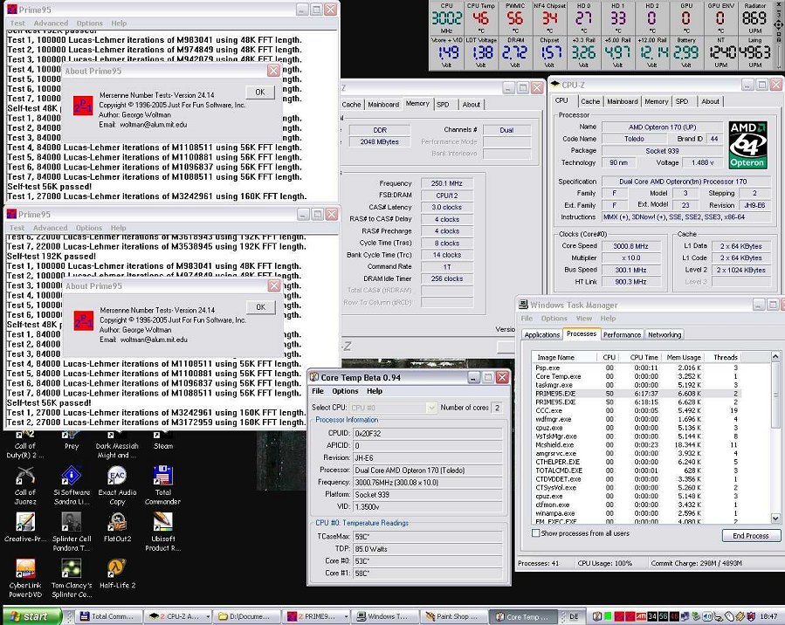Click the clock showing 18:47
The width and height of the screenshot is (785, 625).
(x=768, y=616)
